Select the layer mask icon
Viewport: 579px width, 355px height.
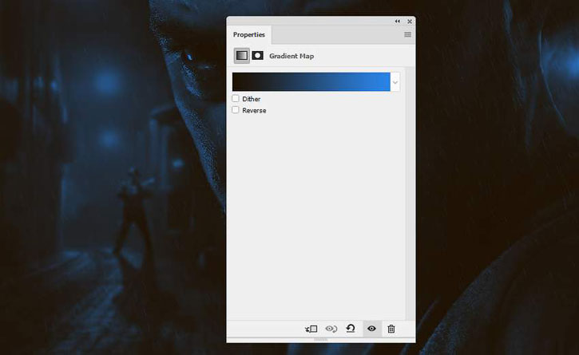pyautogui.click(x=257, y=56)
